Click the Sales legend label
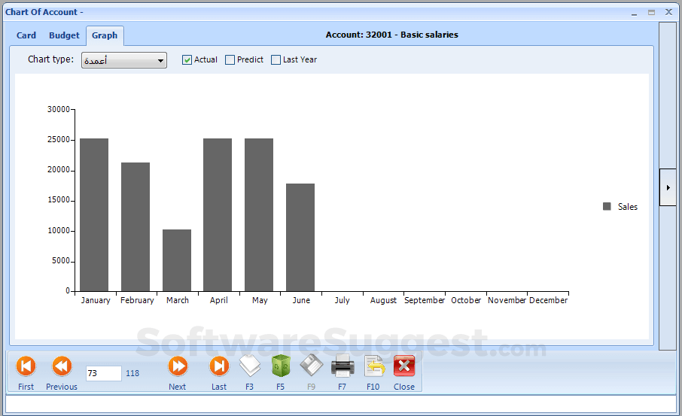The width and height of the screenshot is (682, 416). click(628, 207)
